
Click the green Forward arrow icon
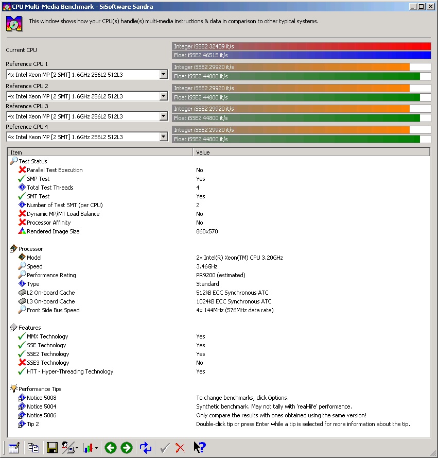(126, 448)
